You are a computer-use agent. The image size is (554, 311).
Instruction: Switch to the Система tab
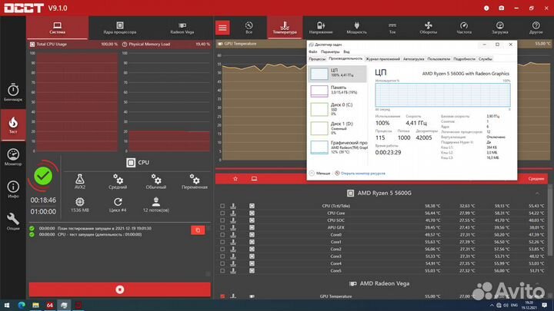coord(57,28)
